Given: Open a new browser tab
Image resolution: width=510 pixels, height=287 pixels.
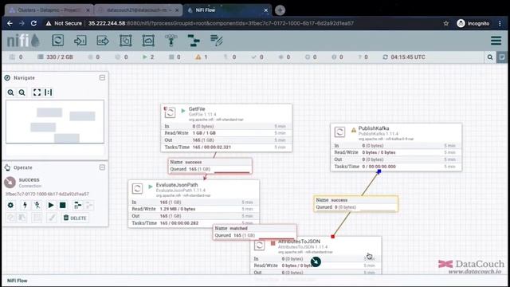Looking at the screenshot, I should (x=280, y=10).
